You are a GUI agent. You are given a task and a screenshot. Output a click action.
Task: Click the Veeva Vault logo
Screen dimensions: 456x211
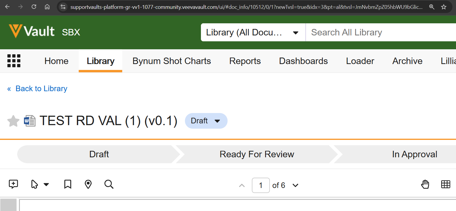click(32, 32)
